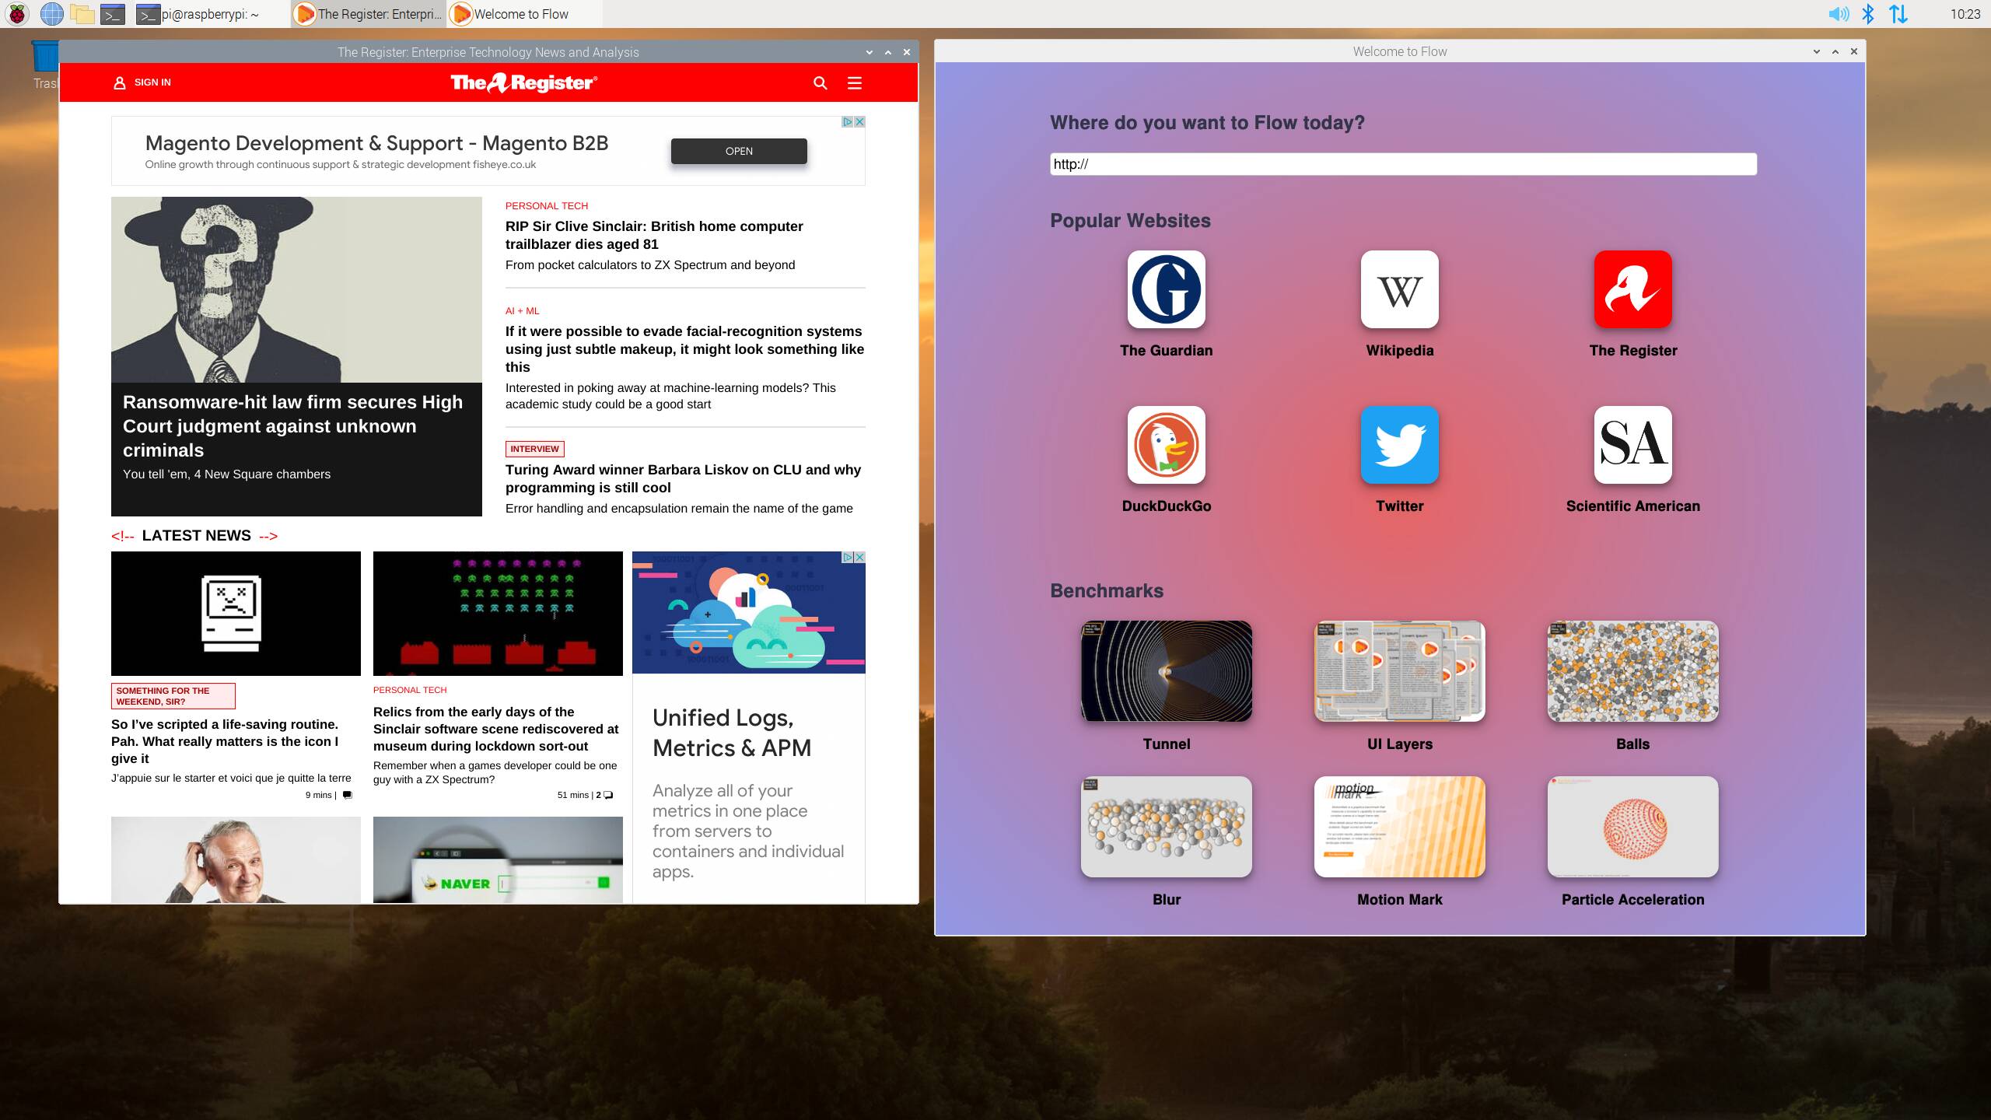The height and width of the screenshot is (1120, 1991).
Task: Open the puzzled grey-haired man article thumbnail
Action: click(236, 859)
